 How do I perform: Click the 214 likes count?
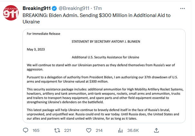coord(99,130)
